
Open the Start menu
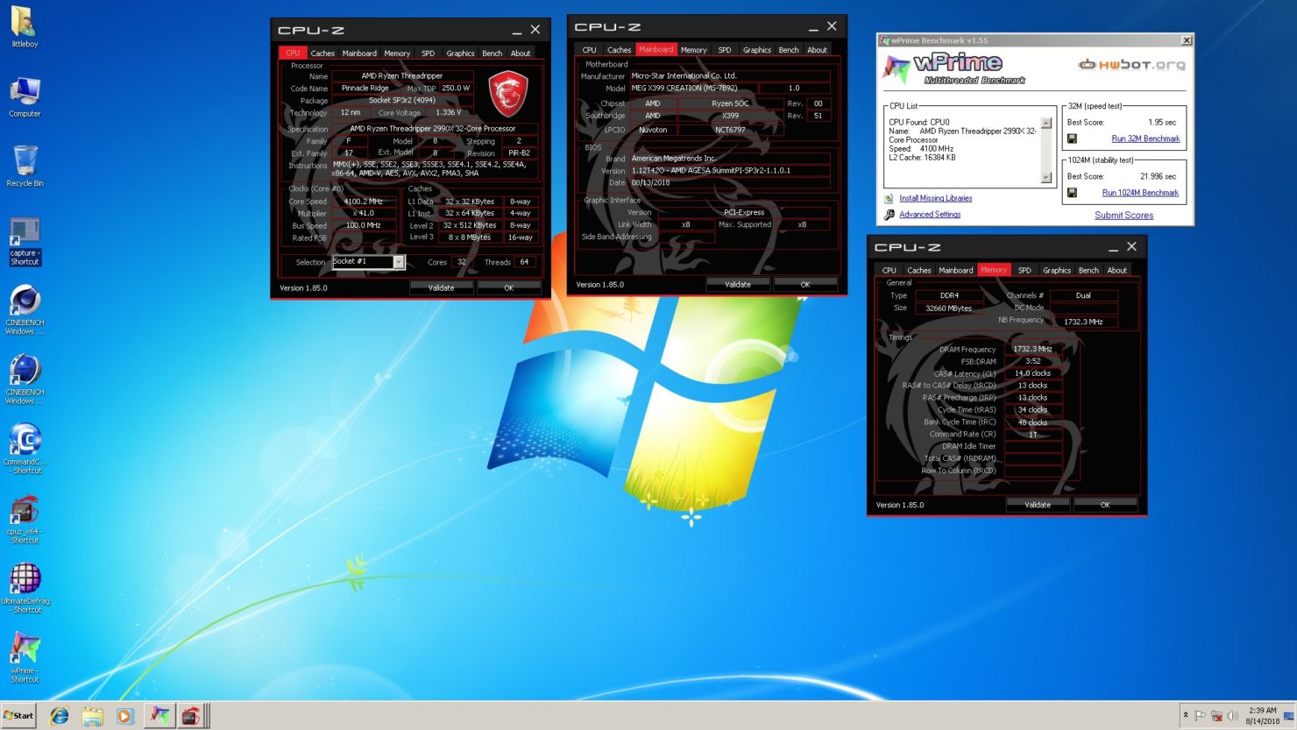coord(19,716)
